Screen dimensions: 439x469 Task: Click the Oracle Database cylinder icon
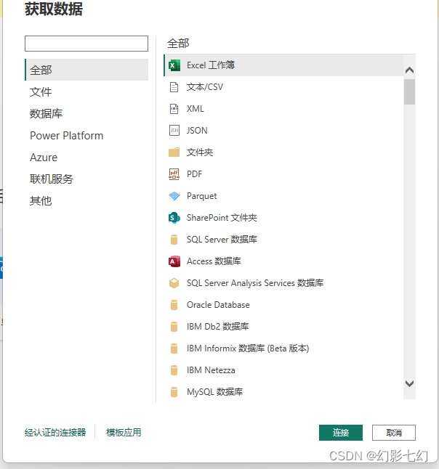click(174, 305)
